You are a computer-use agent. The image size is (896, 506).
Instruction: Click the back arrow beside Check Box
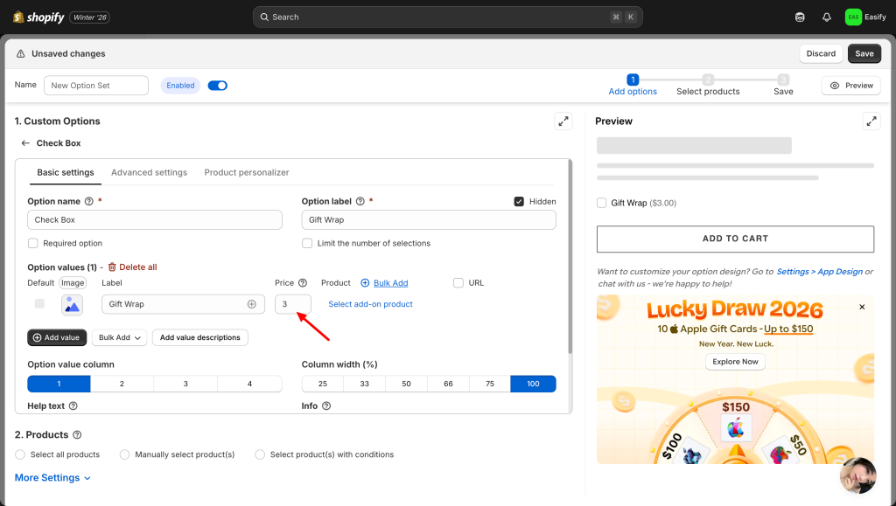coord(25,143)
